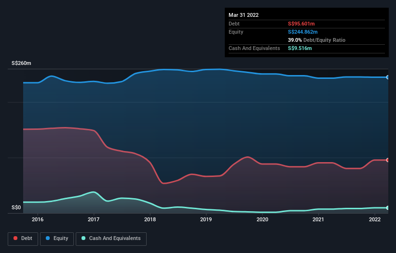Click the Equity row label in tooltip
The width and height of the screenshot is (396, 253).
point(236,32)
